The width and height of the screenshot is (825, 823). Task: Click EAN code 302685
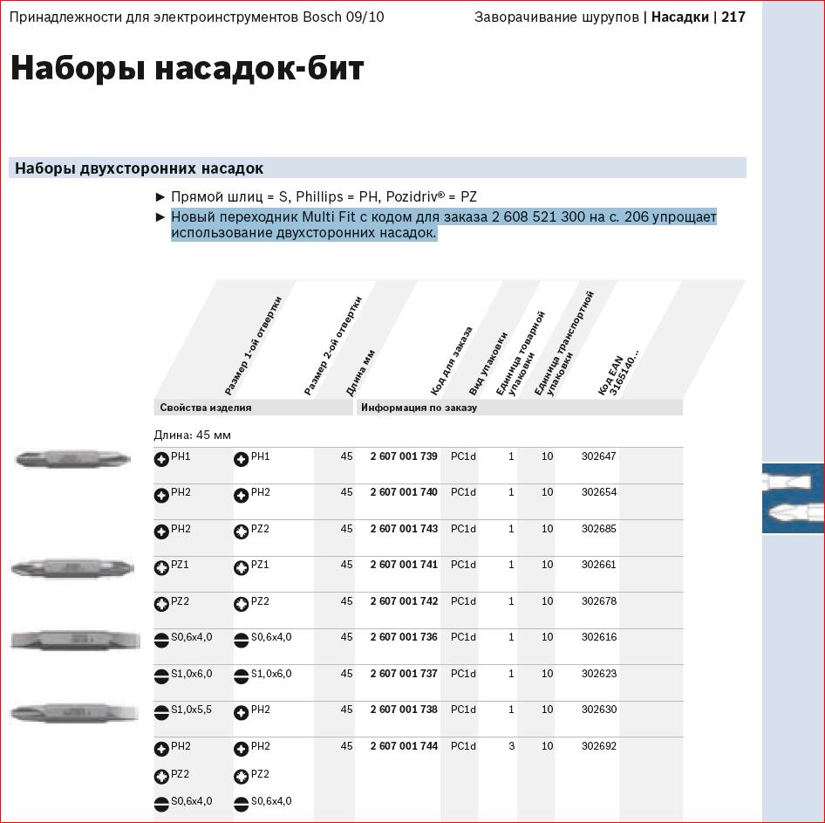tap(599, 529)
